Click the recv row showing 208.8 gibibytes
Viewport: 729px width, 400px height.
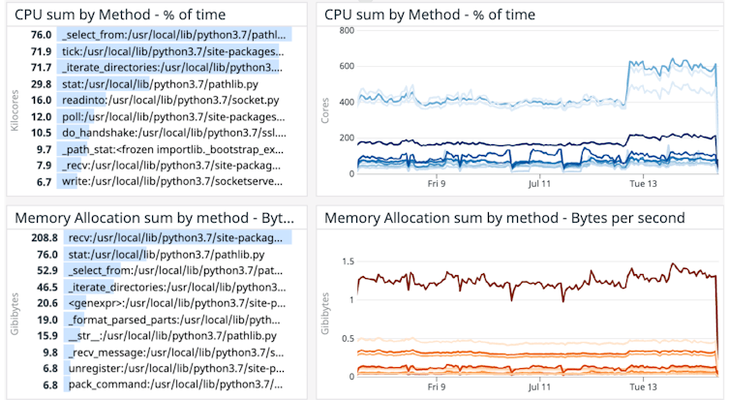(x=170, y=237)
